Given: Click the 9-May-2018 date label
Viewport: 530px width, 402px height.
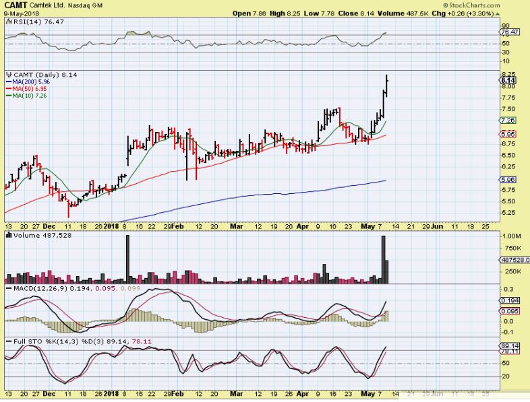Looking at the screenshot, I should [22, 13].
